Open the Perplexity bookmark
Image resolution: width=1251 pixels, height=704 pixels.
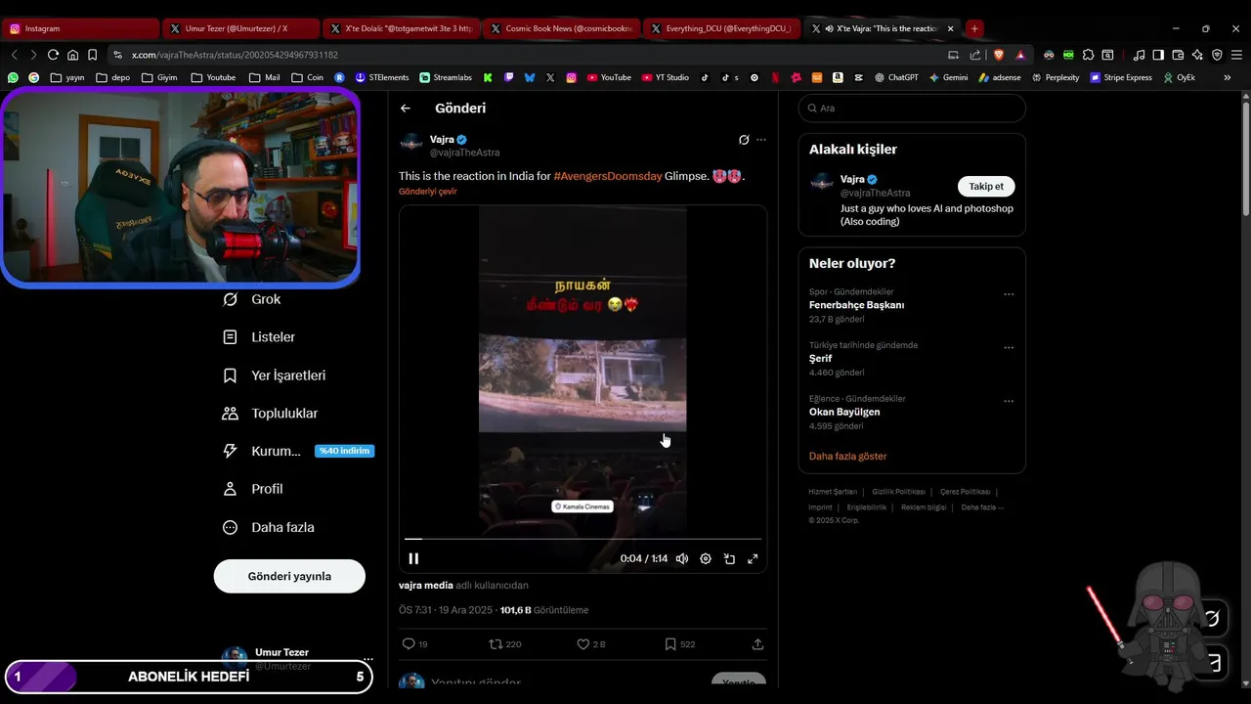click(x=1056, y=77)
